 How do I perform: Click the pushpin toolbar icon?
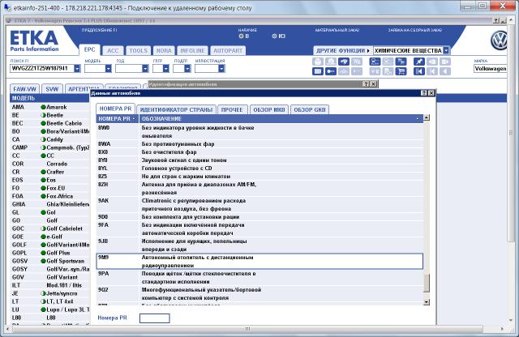pyautogui.click(x=419, y=62)
